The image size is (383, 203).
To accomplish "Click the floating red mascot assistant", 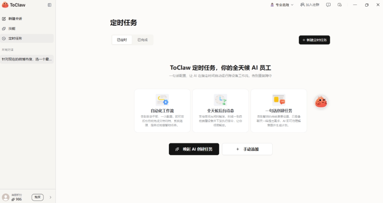I will pyautogui.click(x=321, y=102).
